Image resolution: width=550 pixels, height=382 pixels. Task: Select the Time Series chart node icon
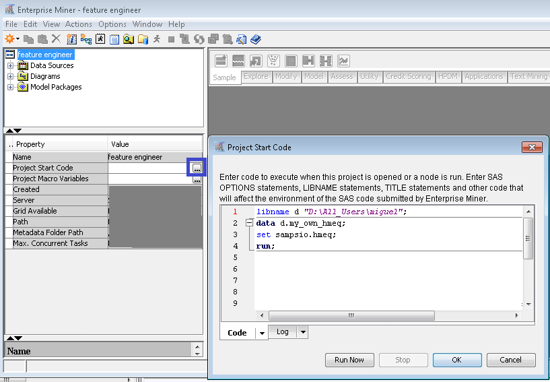point(344,61)
